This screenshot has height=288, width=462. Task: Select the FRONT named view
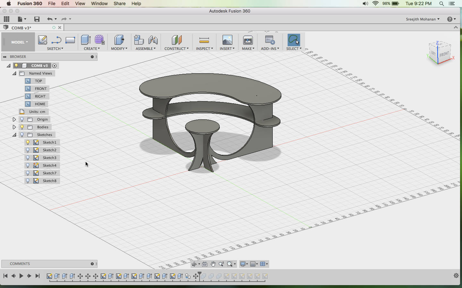tap(41, 89)
